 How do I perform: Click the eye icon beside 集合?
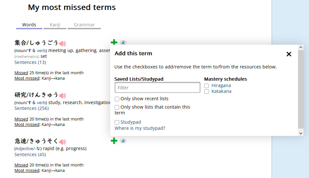click(x=123, y=42)
